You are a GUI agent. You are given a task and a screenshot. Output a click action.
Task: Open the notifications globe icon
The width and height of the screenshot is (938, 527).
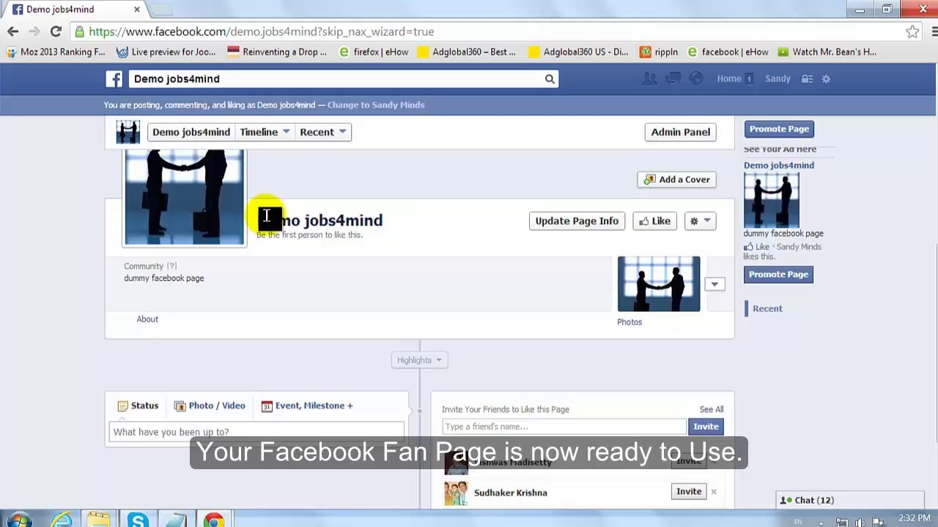pyautogui.click(x=696, y=79)
